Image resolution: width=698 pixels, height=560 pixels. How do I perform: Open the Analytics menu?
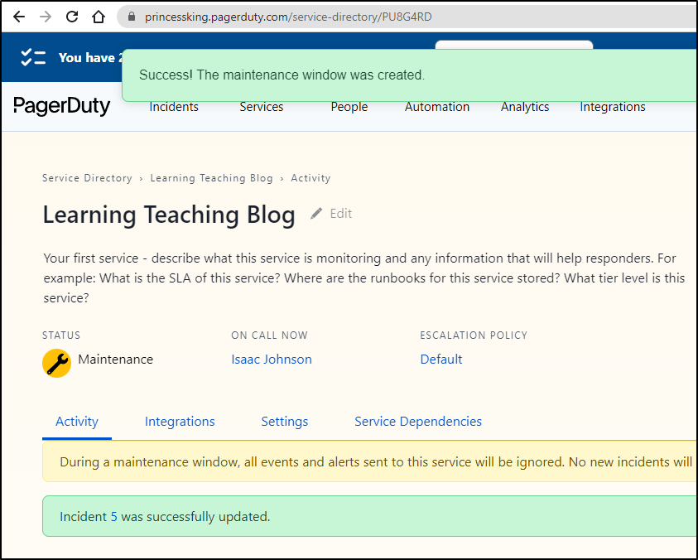pyautogui.click(x=525, y=107)
